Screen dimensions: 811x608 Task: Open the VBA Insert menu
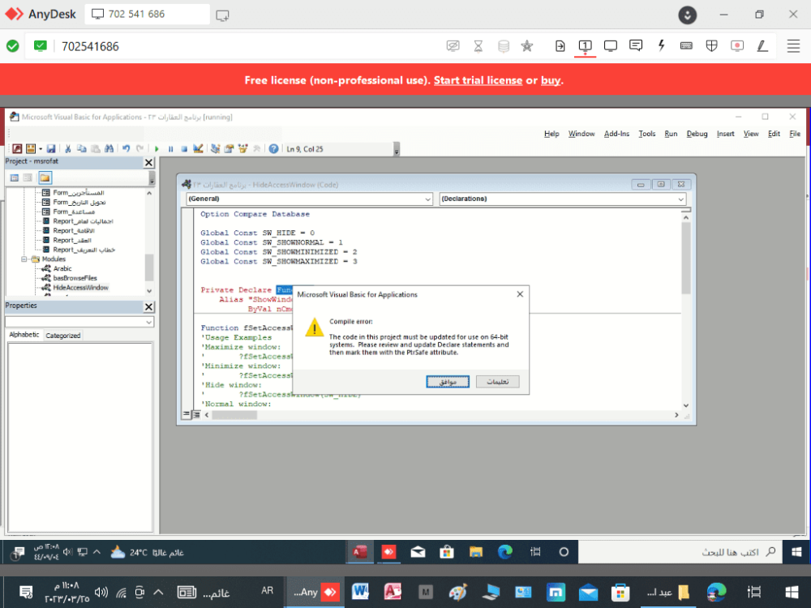[725, 134]
